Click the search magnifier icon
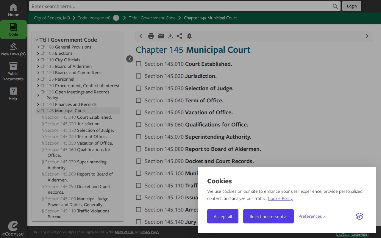The height and width of the screenshot is (238, 381). [335, 6]
